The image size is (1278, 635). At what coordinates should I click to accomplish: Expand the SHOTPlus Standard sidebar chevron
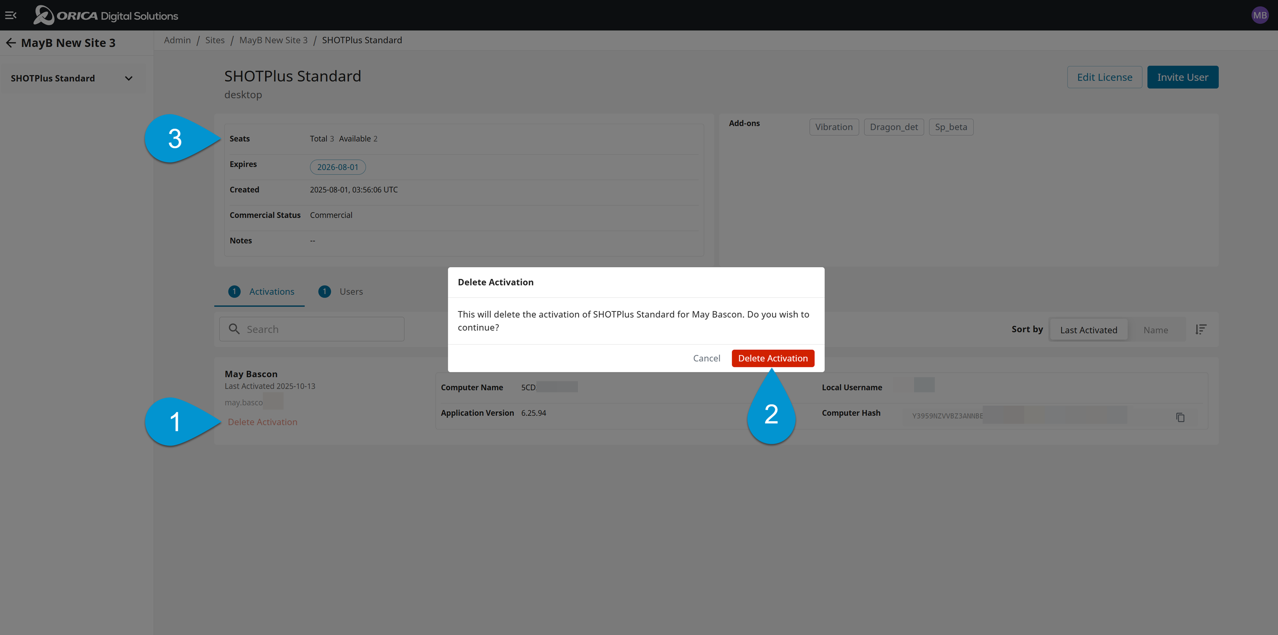pyautogui.click(x=129, y=78)
